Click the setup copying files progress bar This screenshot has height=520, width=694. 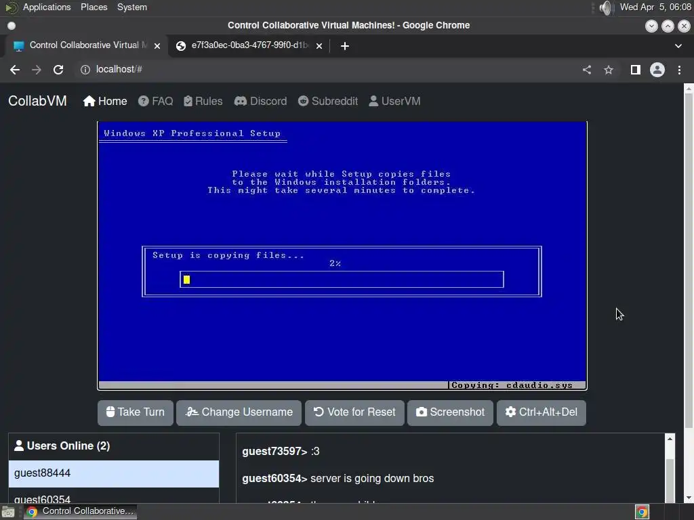click(342, 280)
